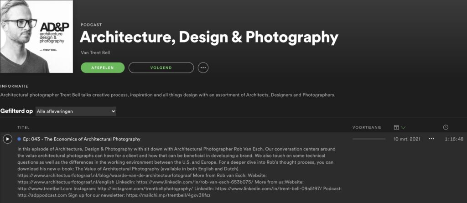Click the blue unplayed dot for episode 043
The width and height of the screenshot is (467, 203).
[x=19, y=139]
